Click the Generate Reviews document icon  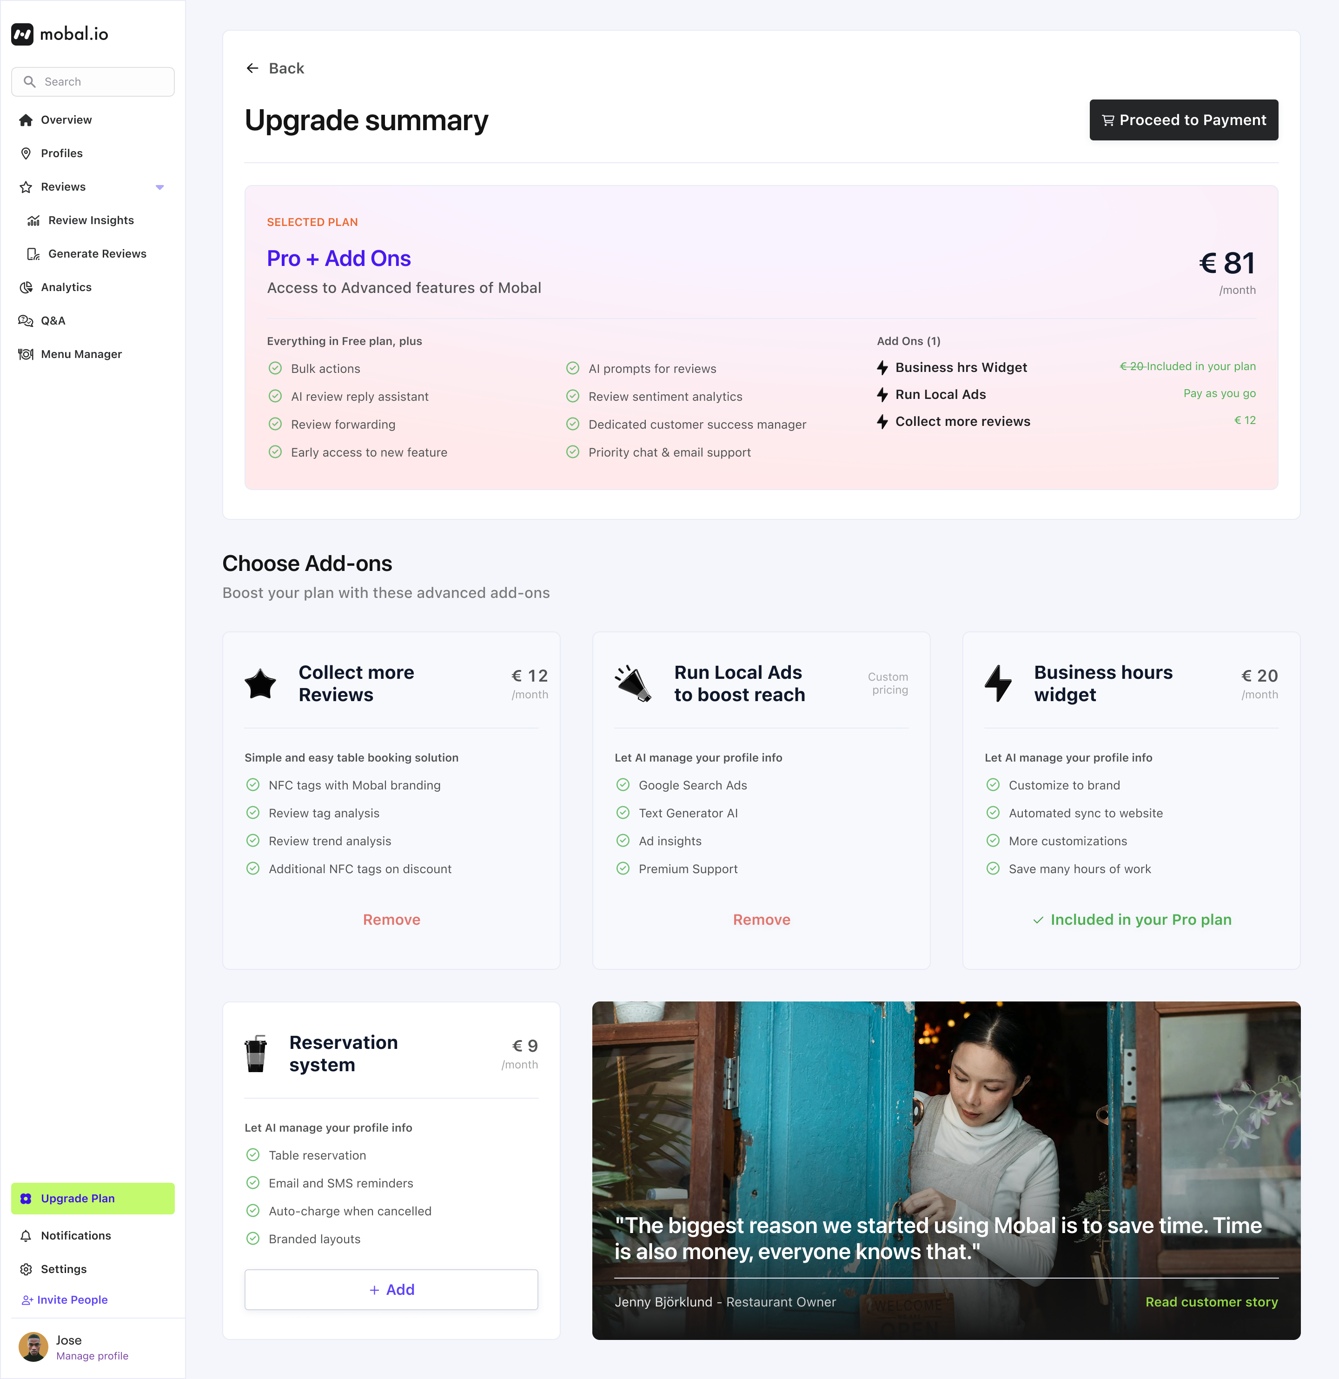(x=33, y=254)
